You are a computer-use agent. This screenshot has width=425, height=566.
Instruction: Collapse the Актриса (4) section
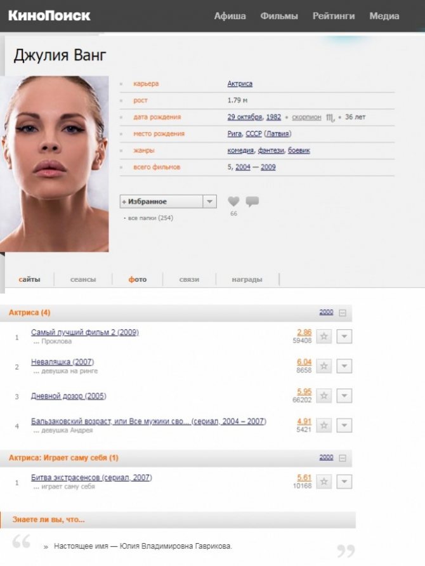click(343, 313)
